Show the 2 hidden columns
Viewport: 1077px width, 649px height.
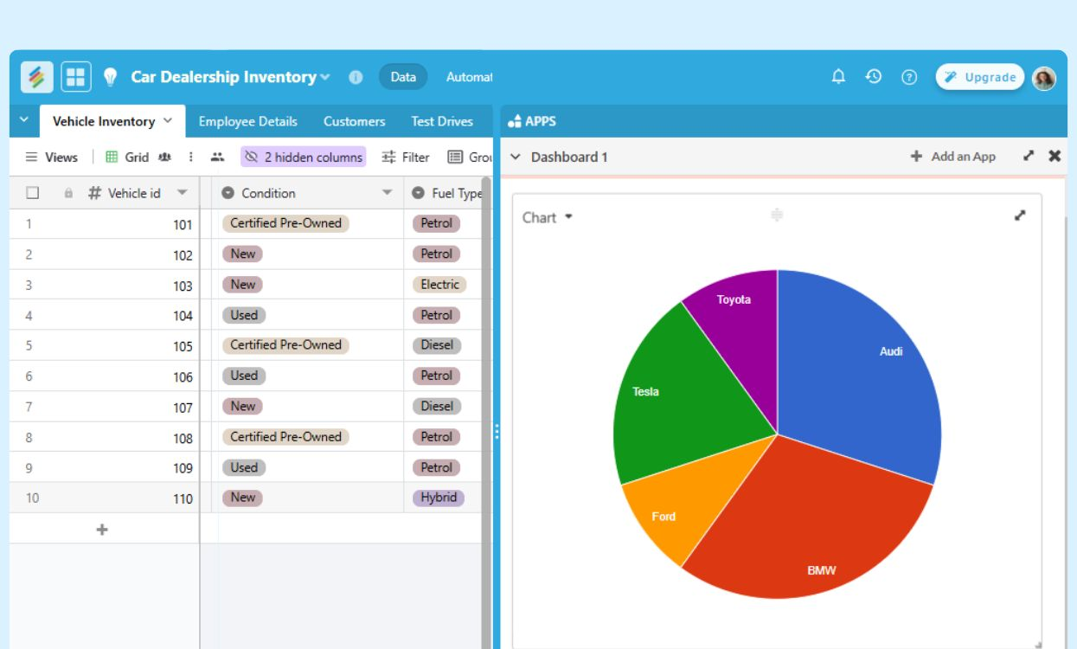[x=303, y=157]
